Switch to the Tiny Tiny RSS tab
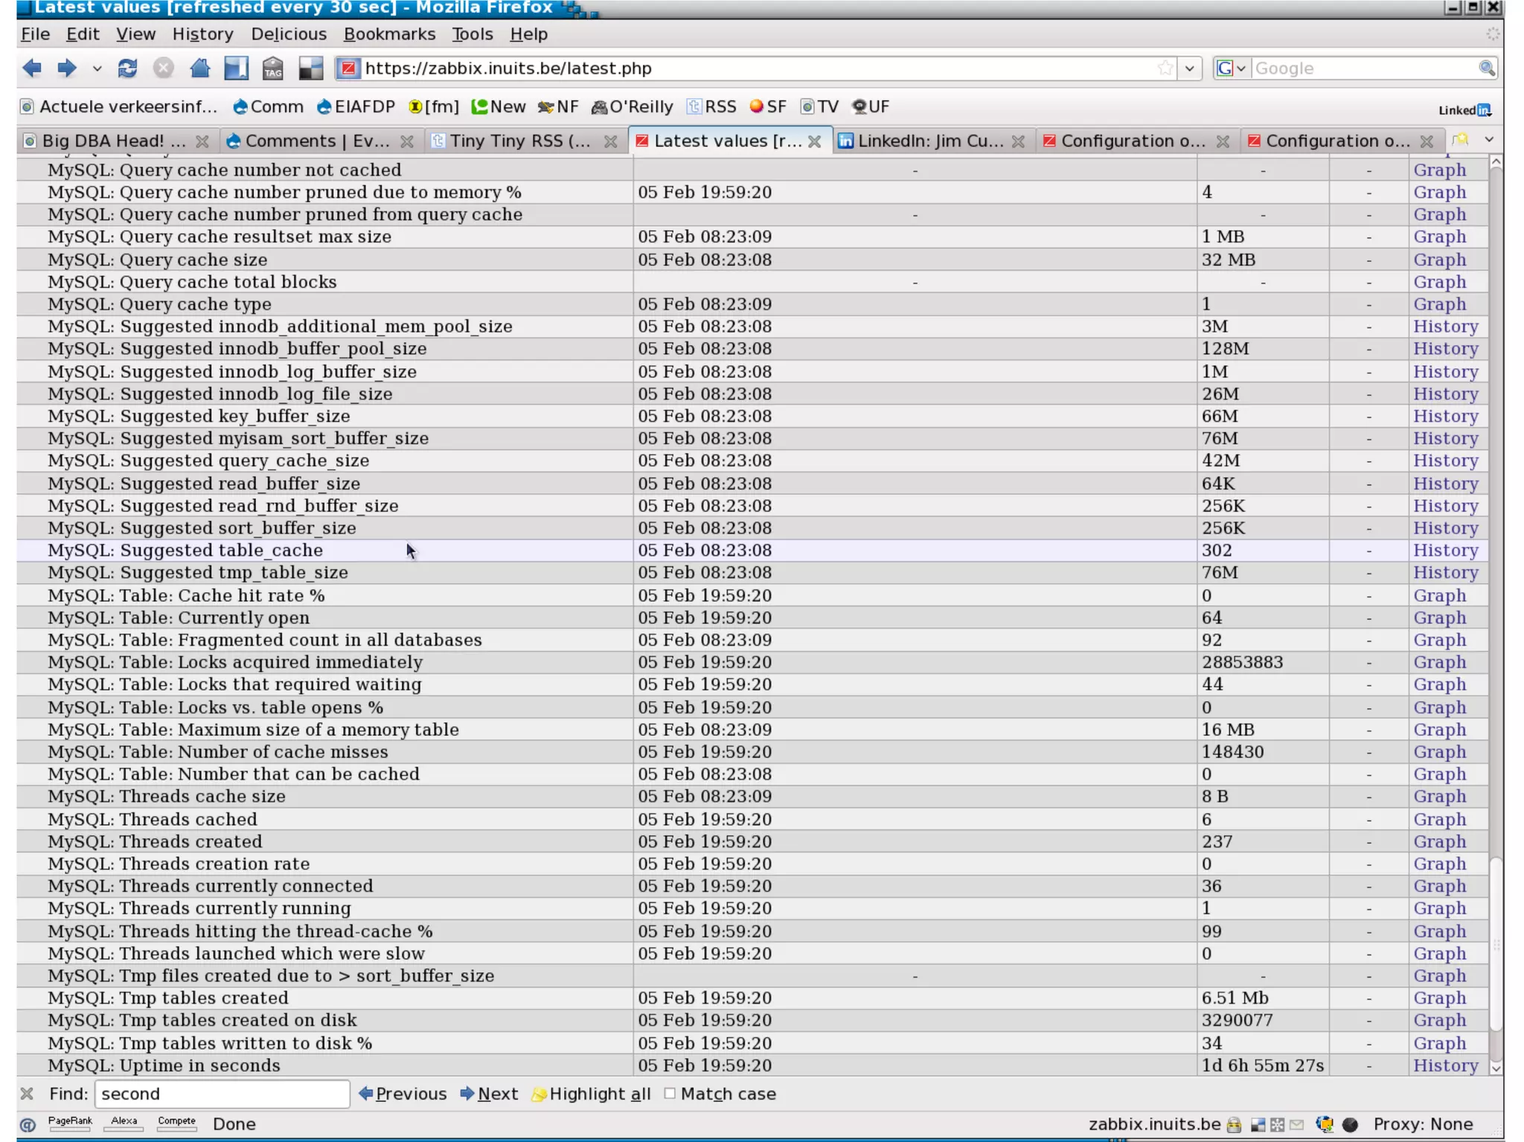Screen dimensions: 1524x1142 tap(519, 141)
